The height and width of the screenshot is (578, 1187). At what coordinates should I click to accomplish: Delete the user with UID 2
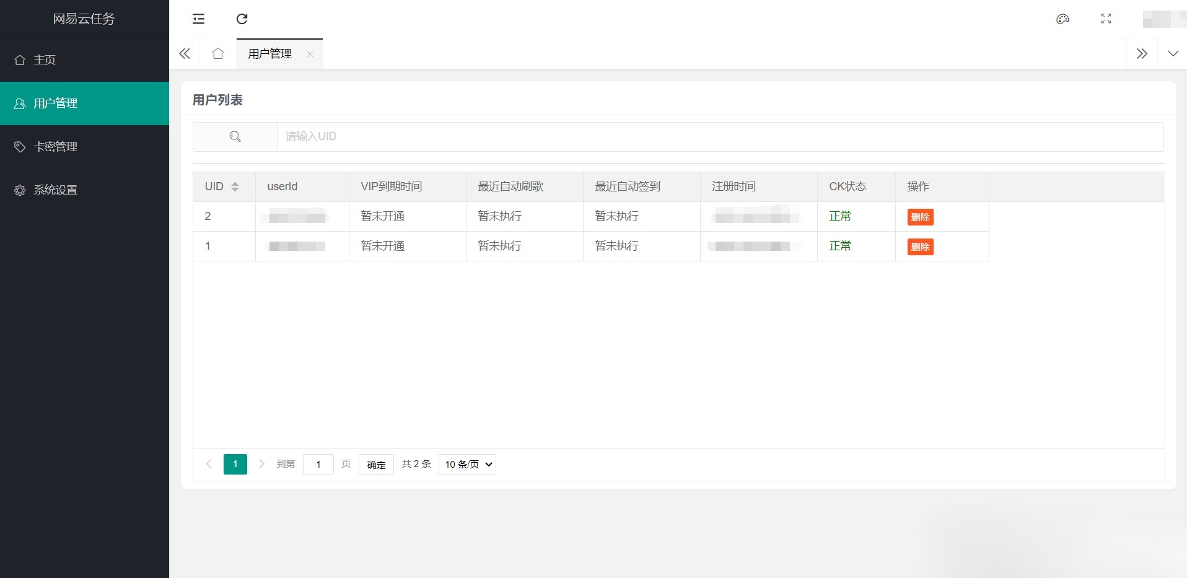pyautogui.click(x=920, y=217)
